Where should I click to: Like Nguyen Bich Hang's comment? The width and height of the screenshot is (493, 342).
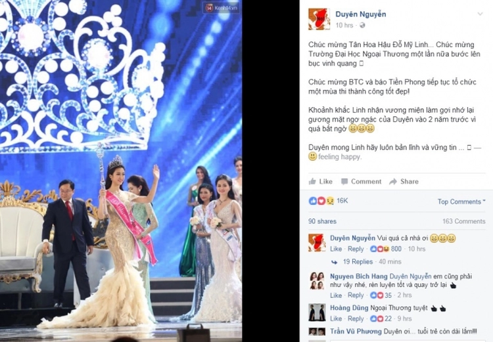(336, 295)
